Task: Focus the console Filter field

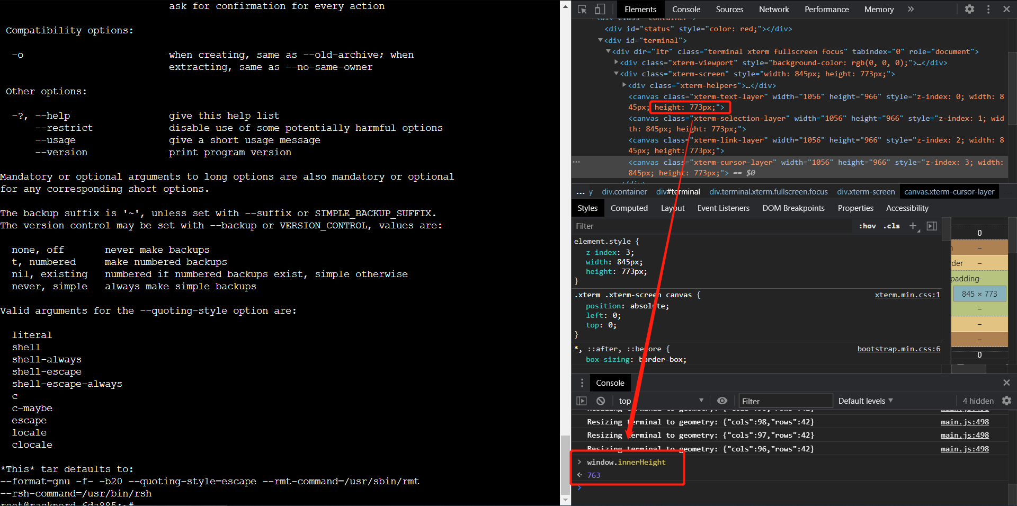Action: click(786, 401)
